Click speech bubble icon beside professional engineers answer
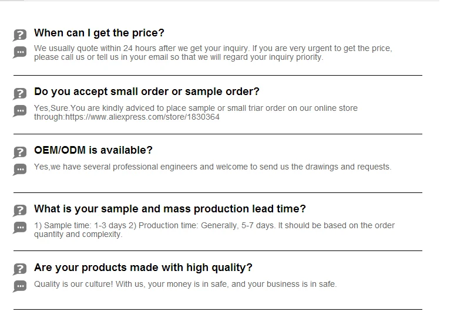The width and height of the screenshot is (474, 315). click(20, 170)
